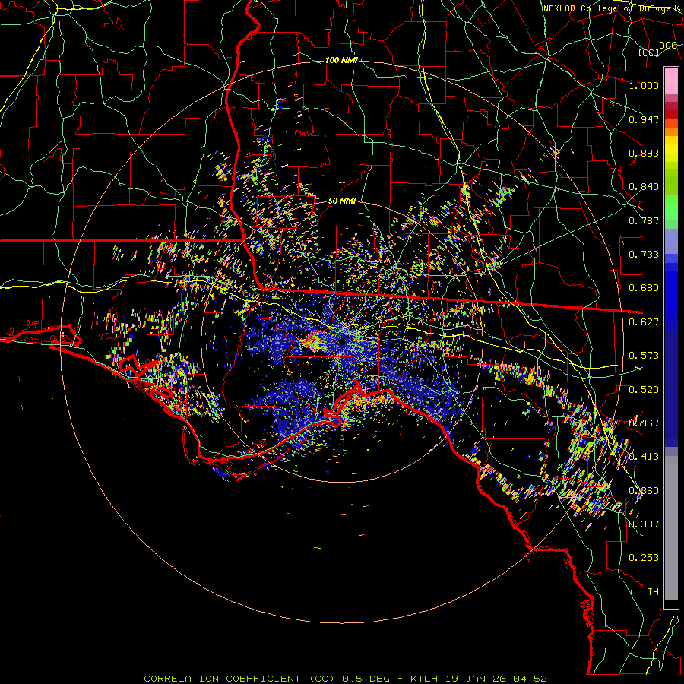Click the 0.787 scale value
Screen dimensions: 684x684
pos(644,220)
